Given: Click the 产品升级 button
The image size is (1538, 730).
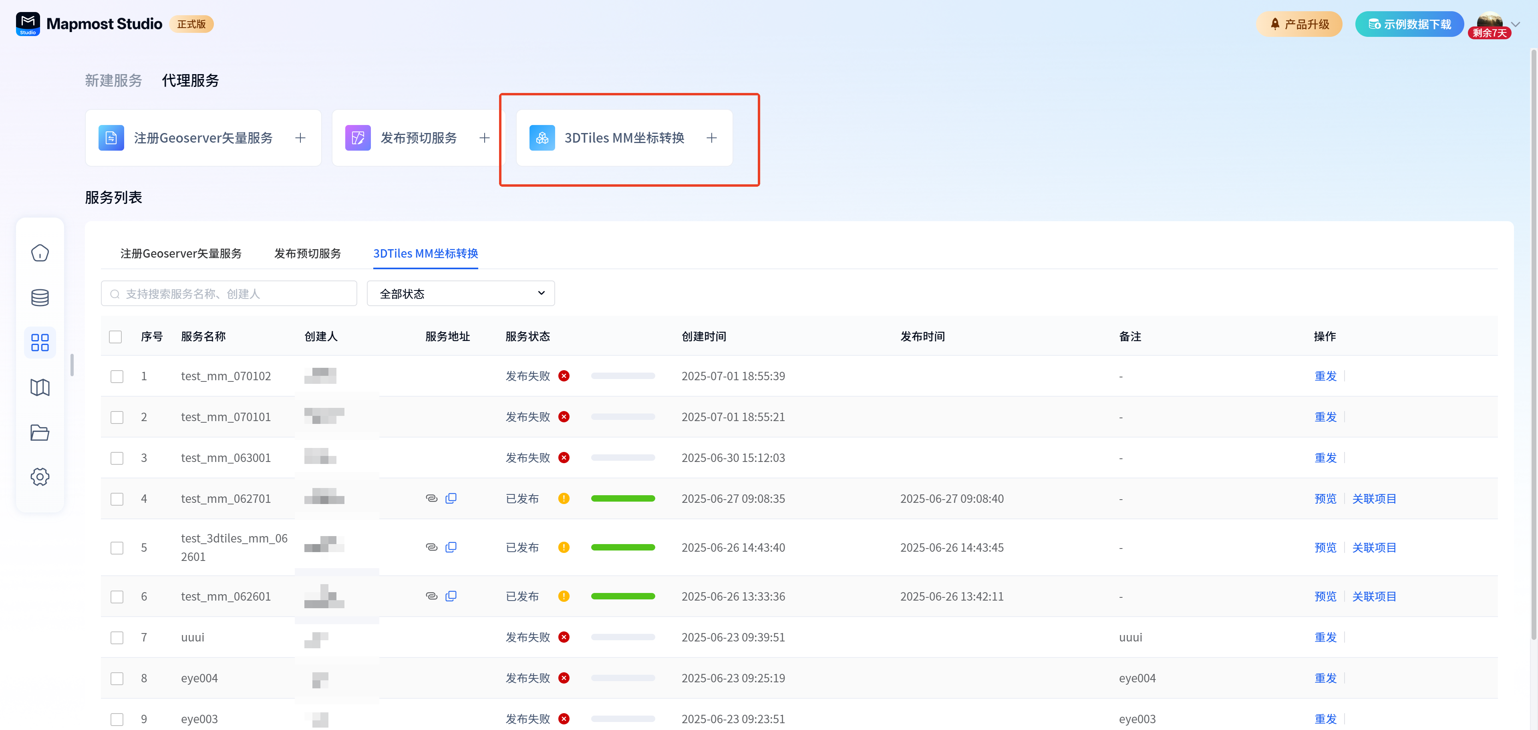Looking at the screenshot, I should (1298, 24).
